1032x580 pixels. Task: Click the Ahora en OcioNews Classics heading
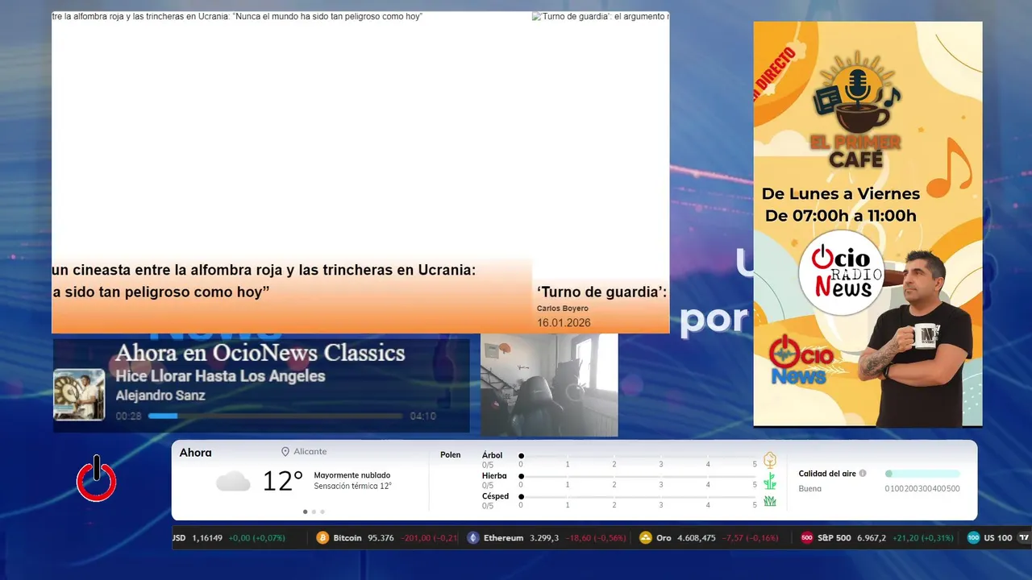pyautogui.click(x=260, y=353)
